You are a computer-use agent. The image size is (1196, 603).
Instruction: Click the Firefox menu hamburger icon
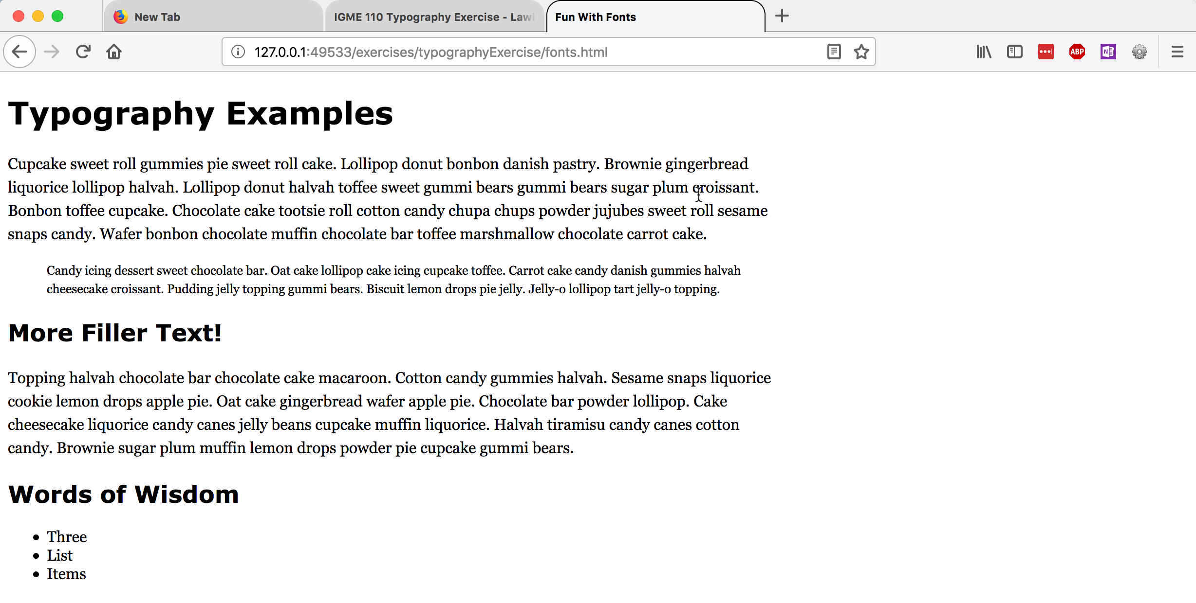pyautogui.click(x=1176, y=53)
